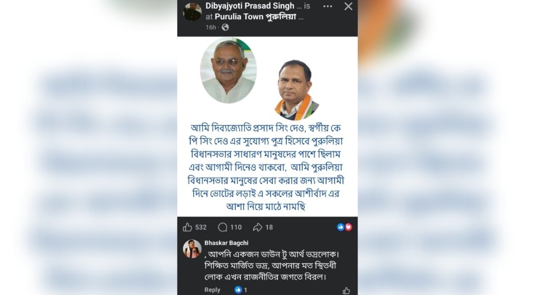Close the post with the X icon
Viewport: 535px width, 295px height.
click(x=348, y=6)
